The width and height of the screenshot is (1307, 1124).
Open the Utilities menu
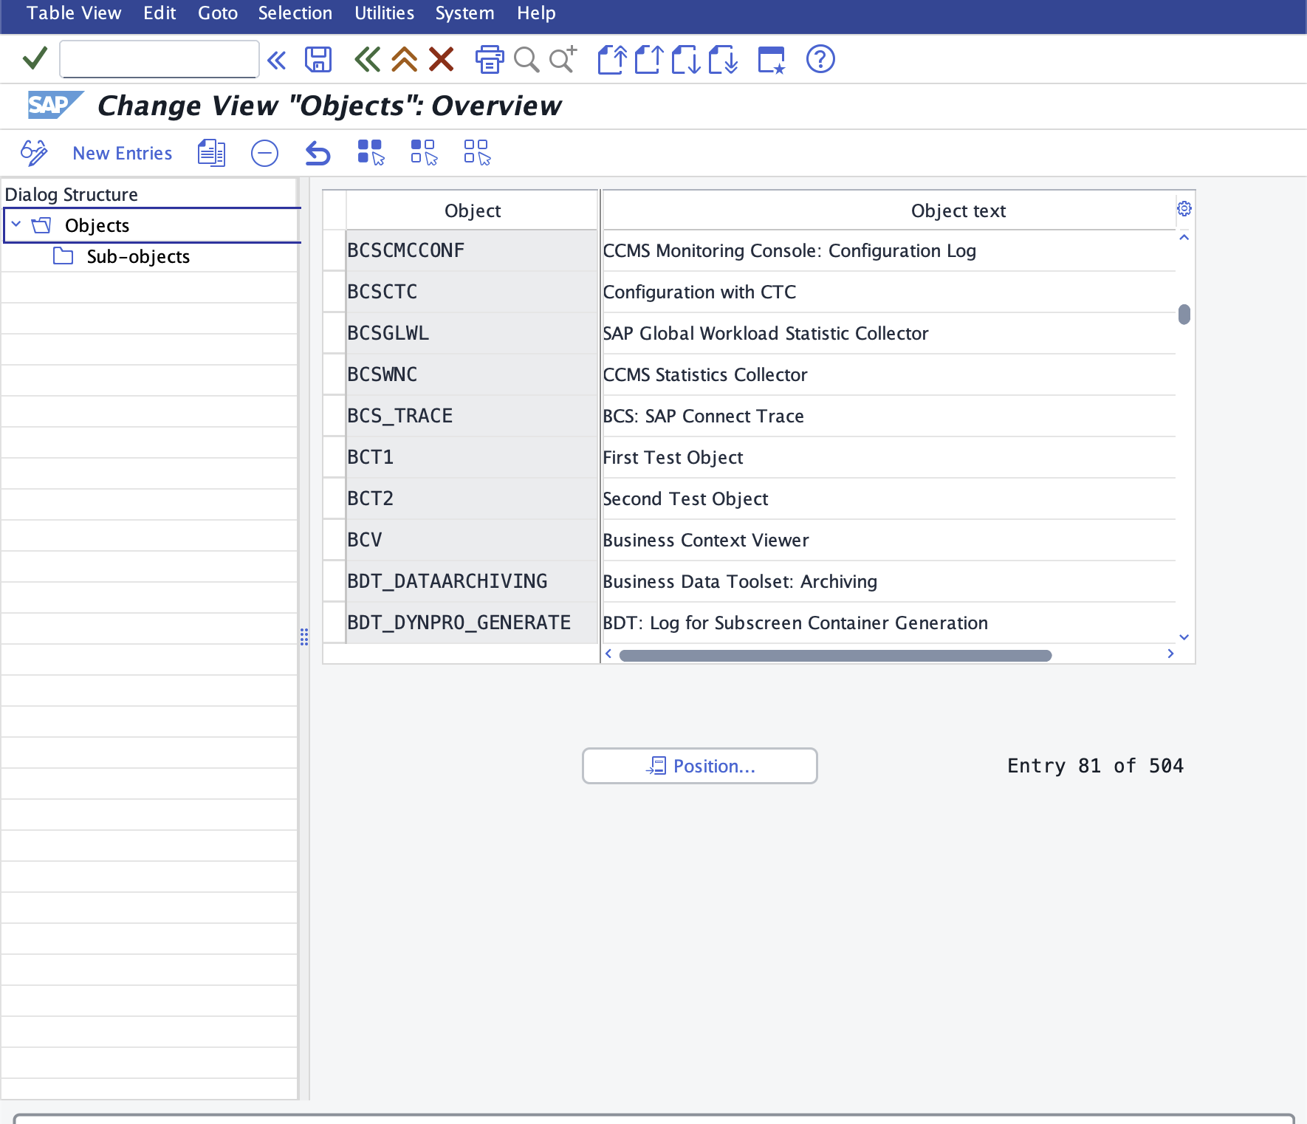click(x=384, y=13)
